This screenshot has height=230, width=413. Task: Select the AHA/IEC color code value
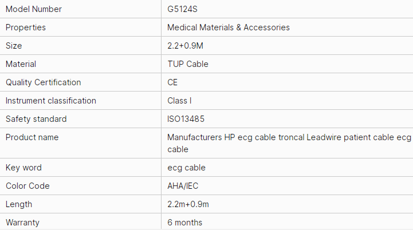pyautogui.click(x=183, y=186)
